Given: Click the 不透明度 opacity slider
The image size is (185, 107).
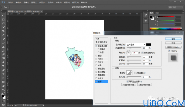Looking at the screenshot, I should click(134, 48).
